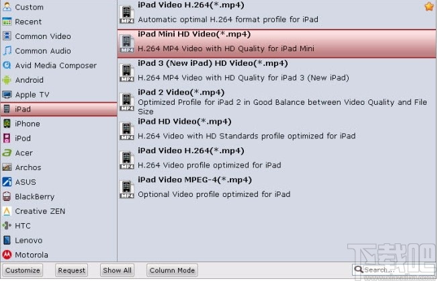The width and height of the screenshot is (438, 281).
Task: Select iPad Video MPEG-4(*.mp4) profile title
Action: coord(195,179)
